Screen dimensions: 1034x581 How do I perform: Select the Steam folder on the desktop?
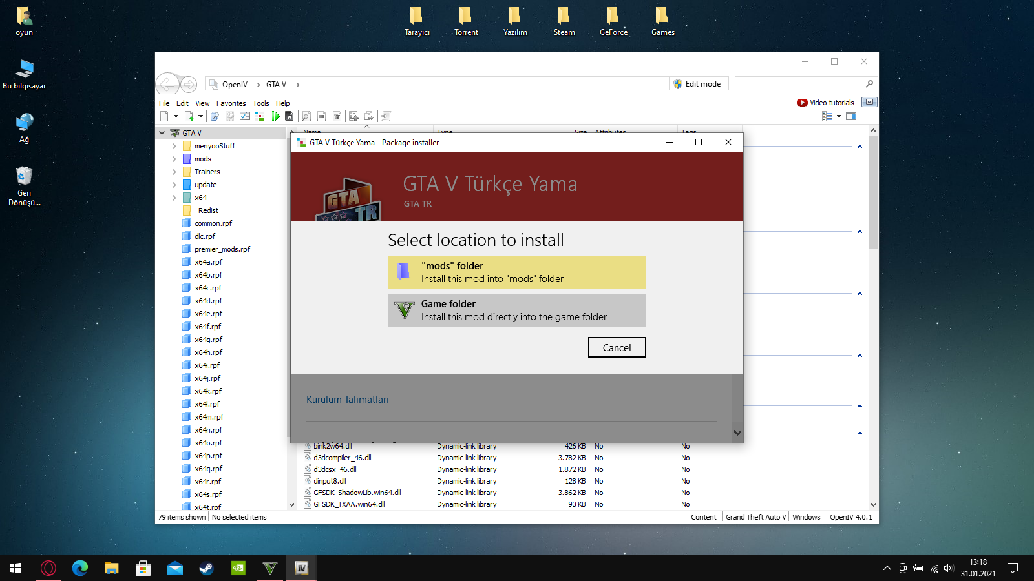pos(564,21)
